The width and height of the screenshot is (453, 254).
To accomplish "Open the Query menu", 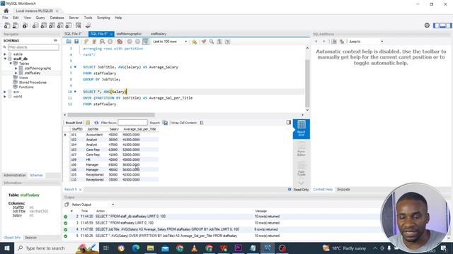I will [40, 18].
